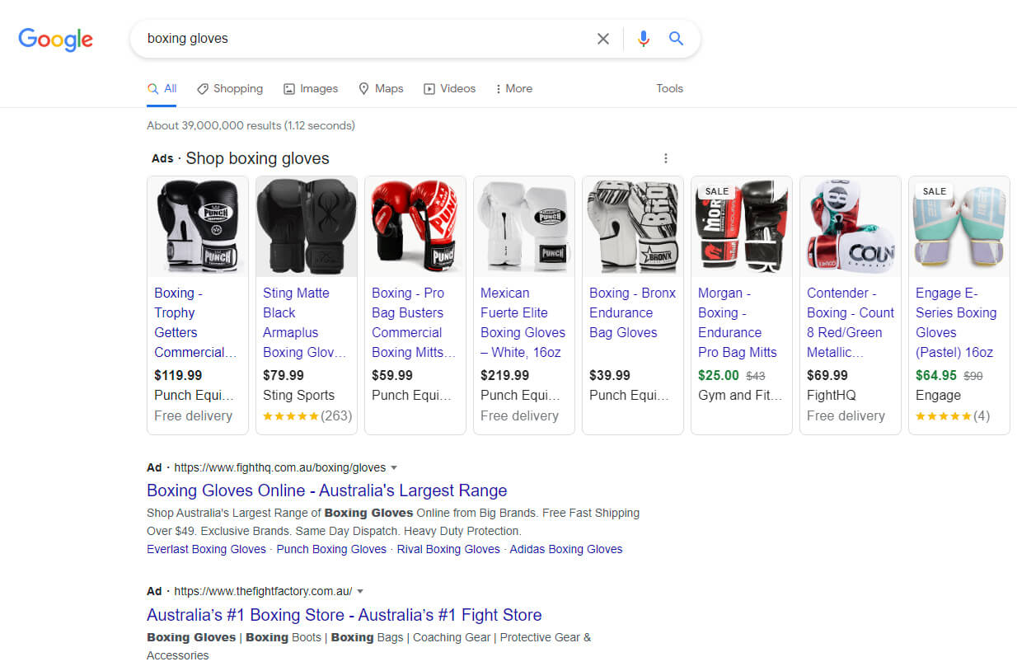Click the 263-review star rating

pos(307,415)
